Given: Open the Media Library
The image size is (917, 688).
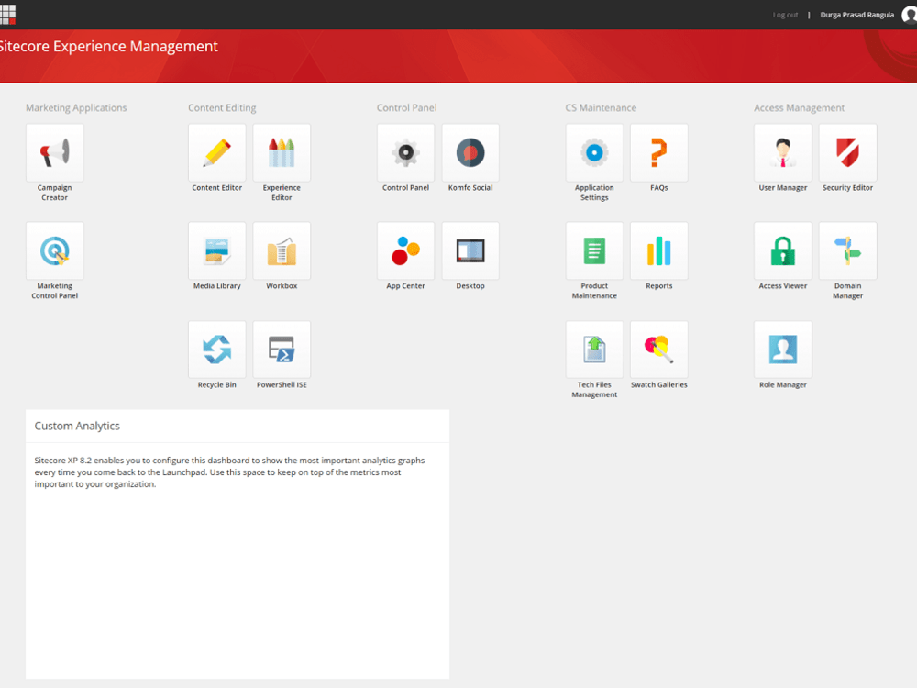Looking at the screenshot, I should pos(217,251).
